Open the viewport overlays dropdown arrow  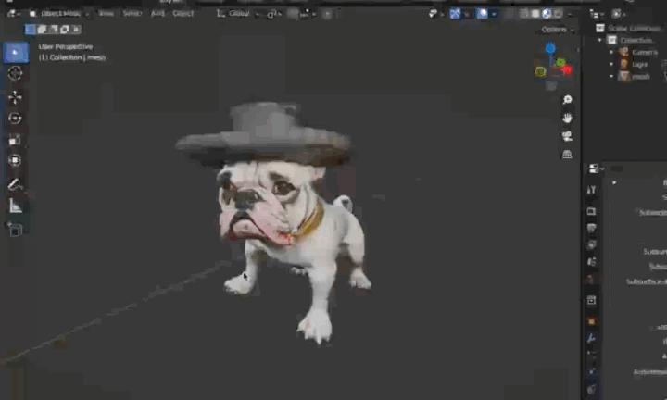coord(494,14)
